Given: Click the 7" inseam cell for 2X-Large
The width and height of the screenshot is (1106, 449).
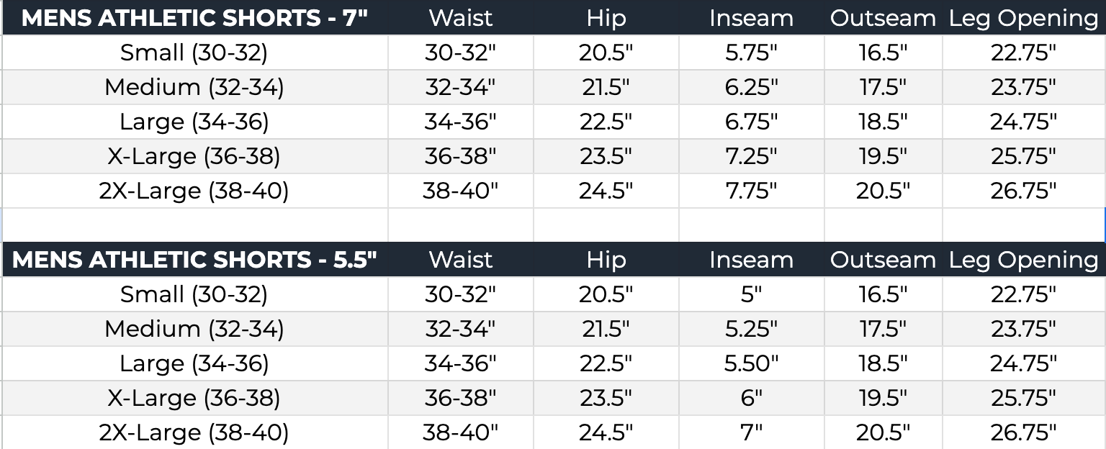Looking at the screenshot, I should tap(751, 432).
